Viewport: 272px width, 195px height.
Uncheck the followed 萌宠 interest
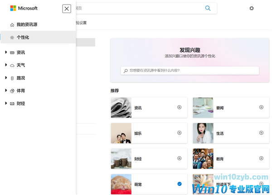coord(179,184)
